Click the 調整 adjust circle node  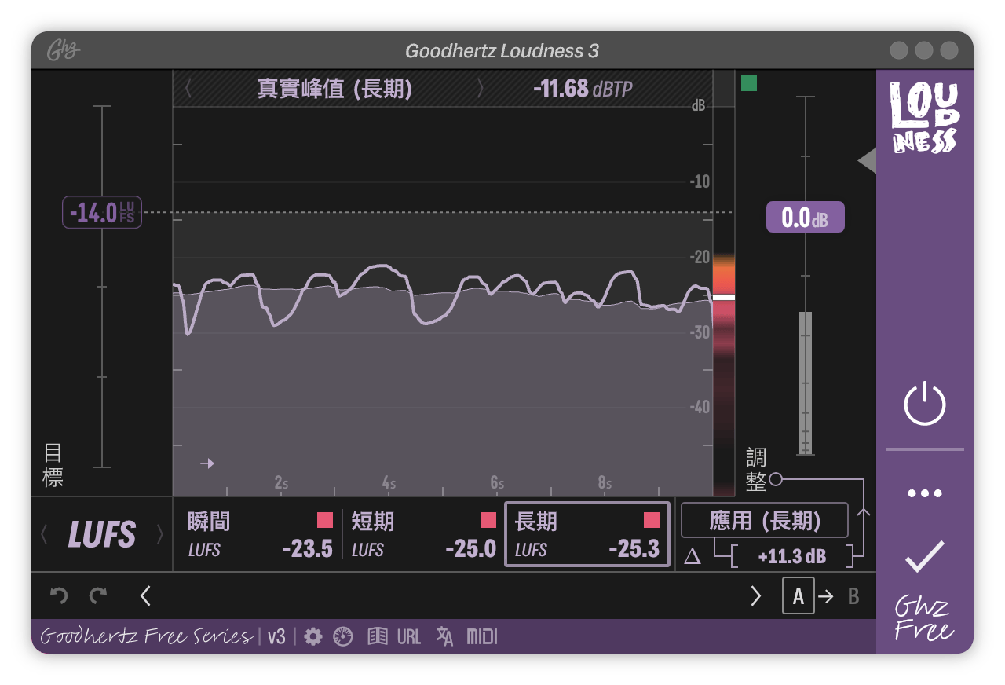click(776, 478)
